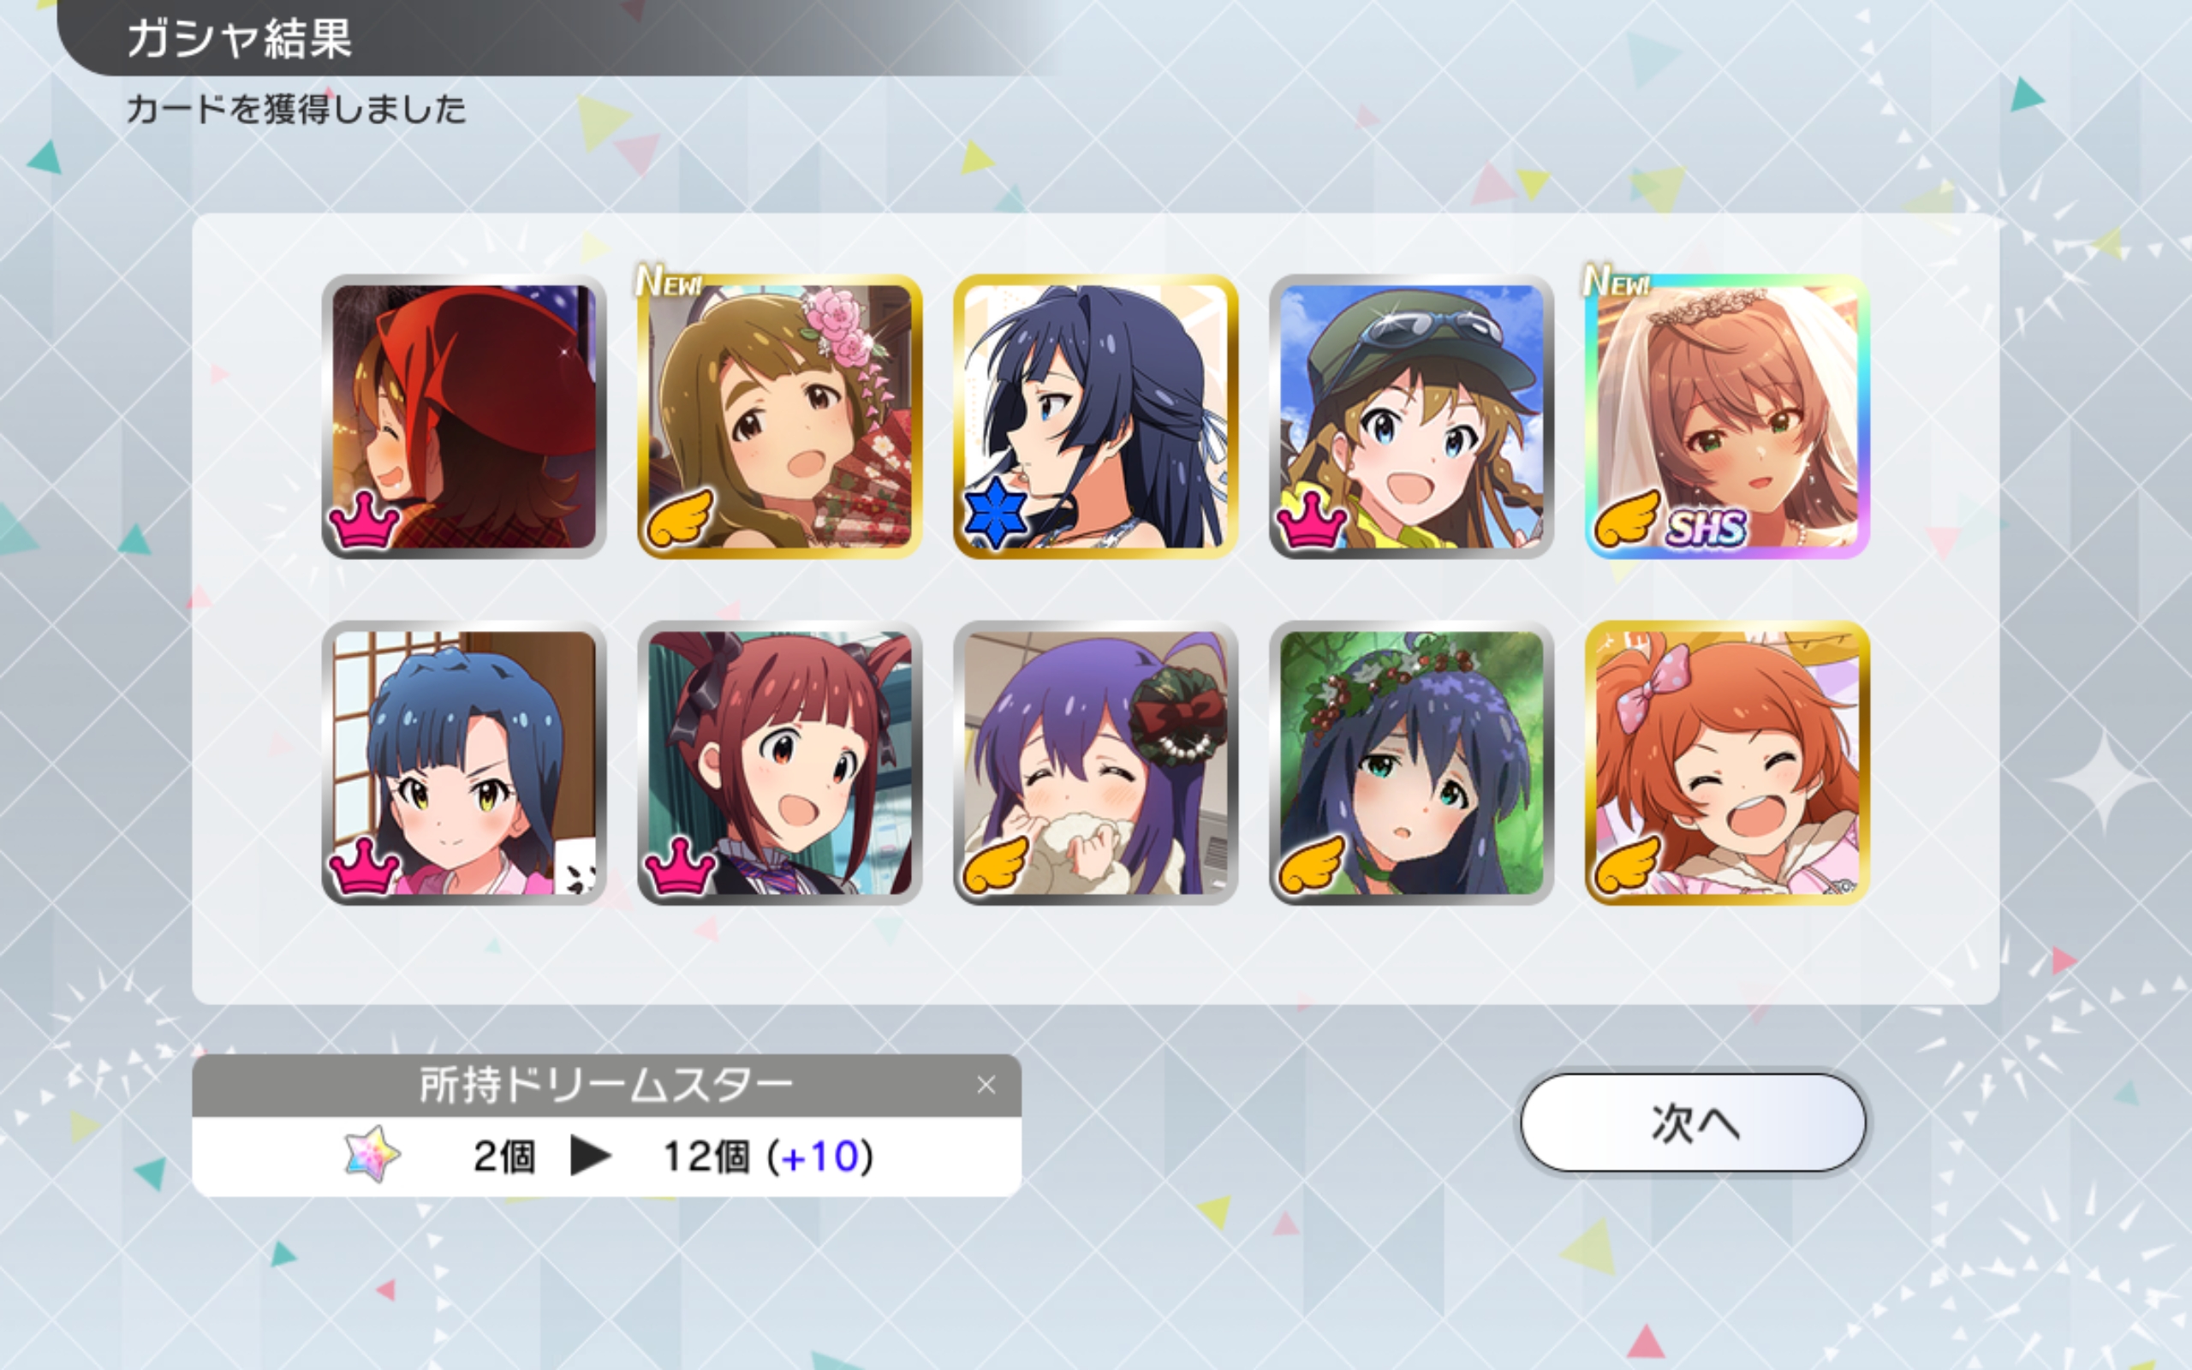Select the rainbow-framed bridal veil card

(x=1727, y=416)
